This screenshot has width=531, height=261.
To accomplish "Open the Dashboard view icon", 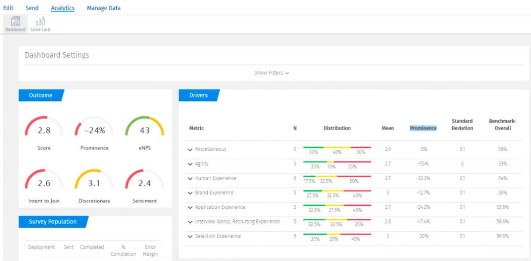I will click(15, 23).
